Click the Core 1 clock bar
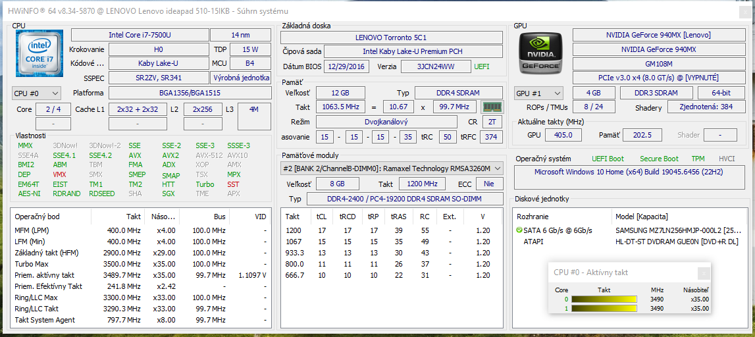The height and width of the screenshot is (337, 755). pyautogui.click(x=604, y=308)
